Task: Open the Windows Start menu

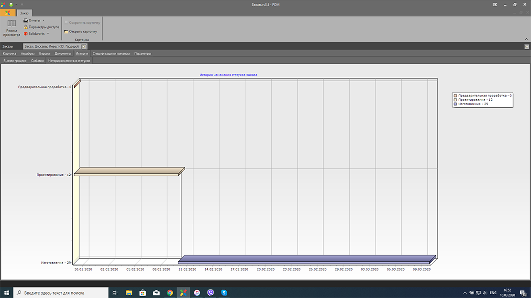Action: point(6,293)
